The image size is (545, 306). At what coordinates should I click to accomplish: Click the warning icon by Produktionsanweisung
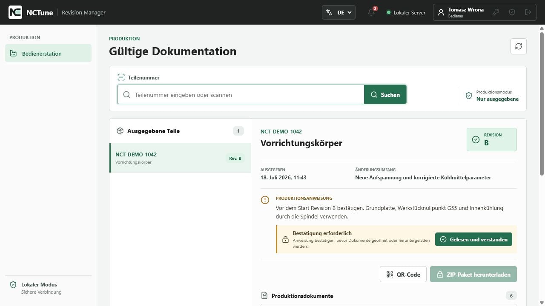265,200
